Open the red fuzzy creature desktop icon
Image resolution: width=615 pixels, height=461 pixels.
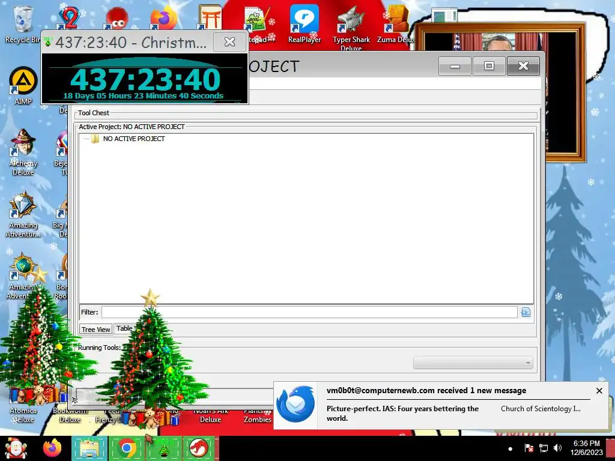pyautogui.click(x=116, y=19)
